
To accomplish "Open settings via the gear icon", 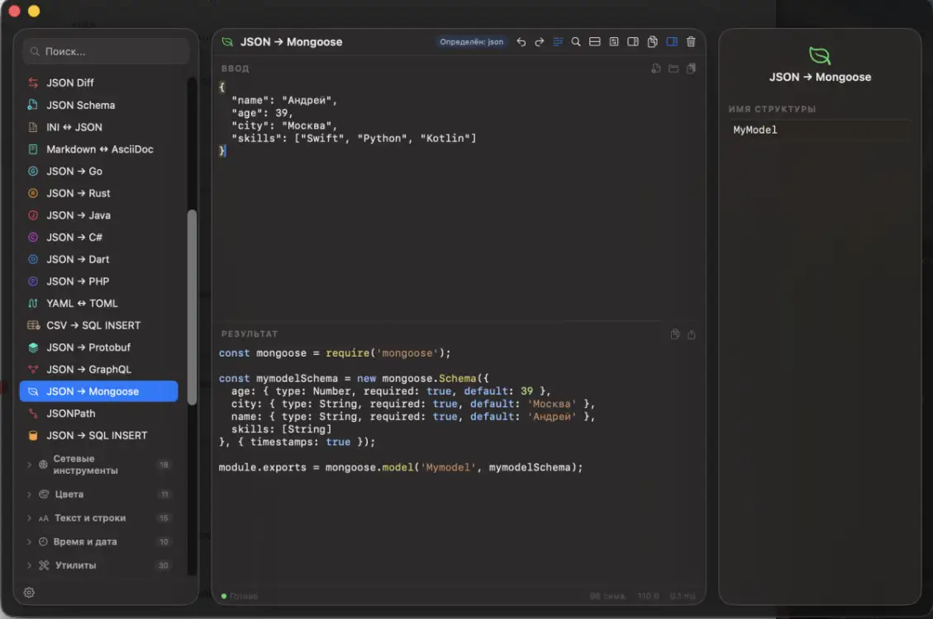I will tap(29, 593).
